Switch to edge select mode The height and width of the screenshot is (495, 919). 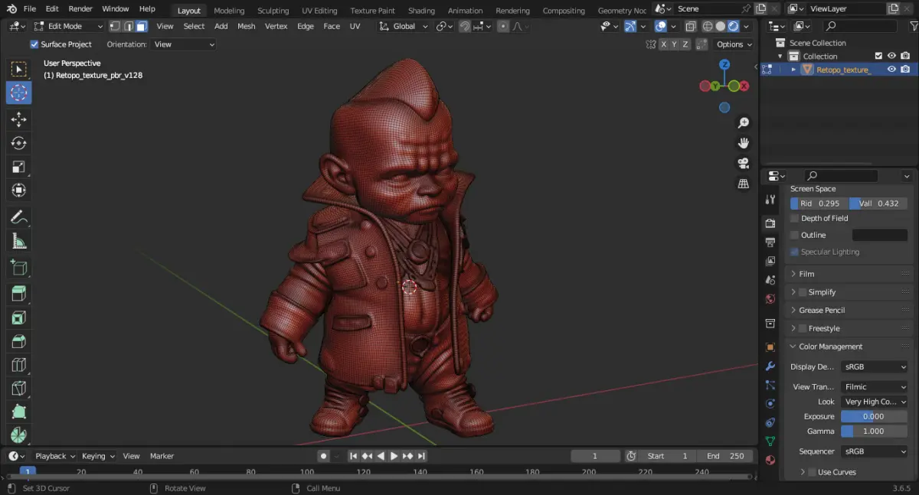point(128,26)
